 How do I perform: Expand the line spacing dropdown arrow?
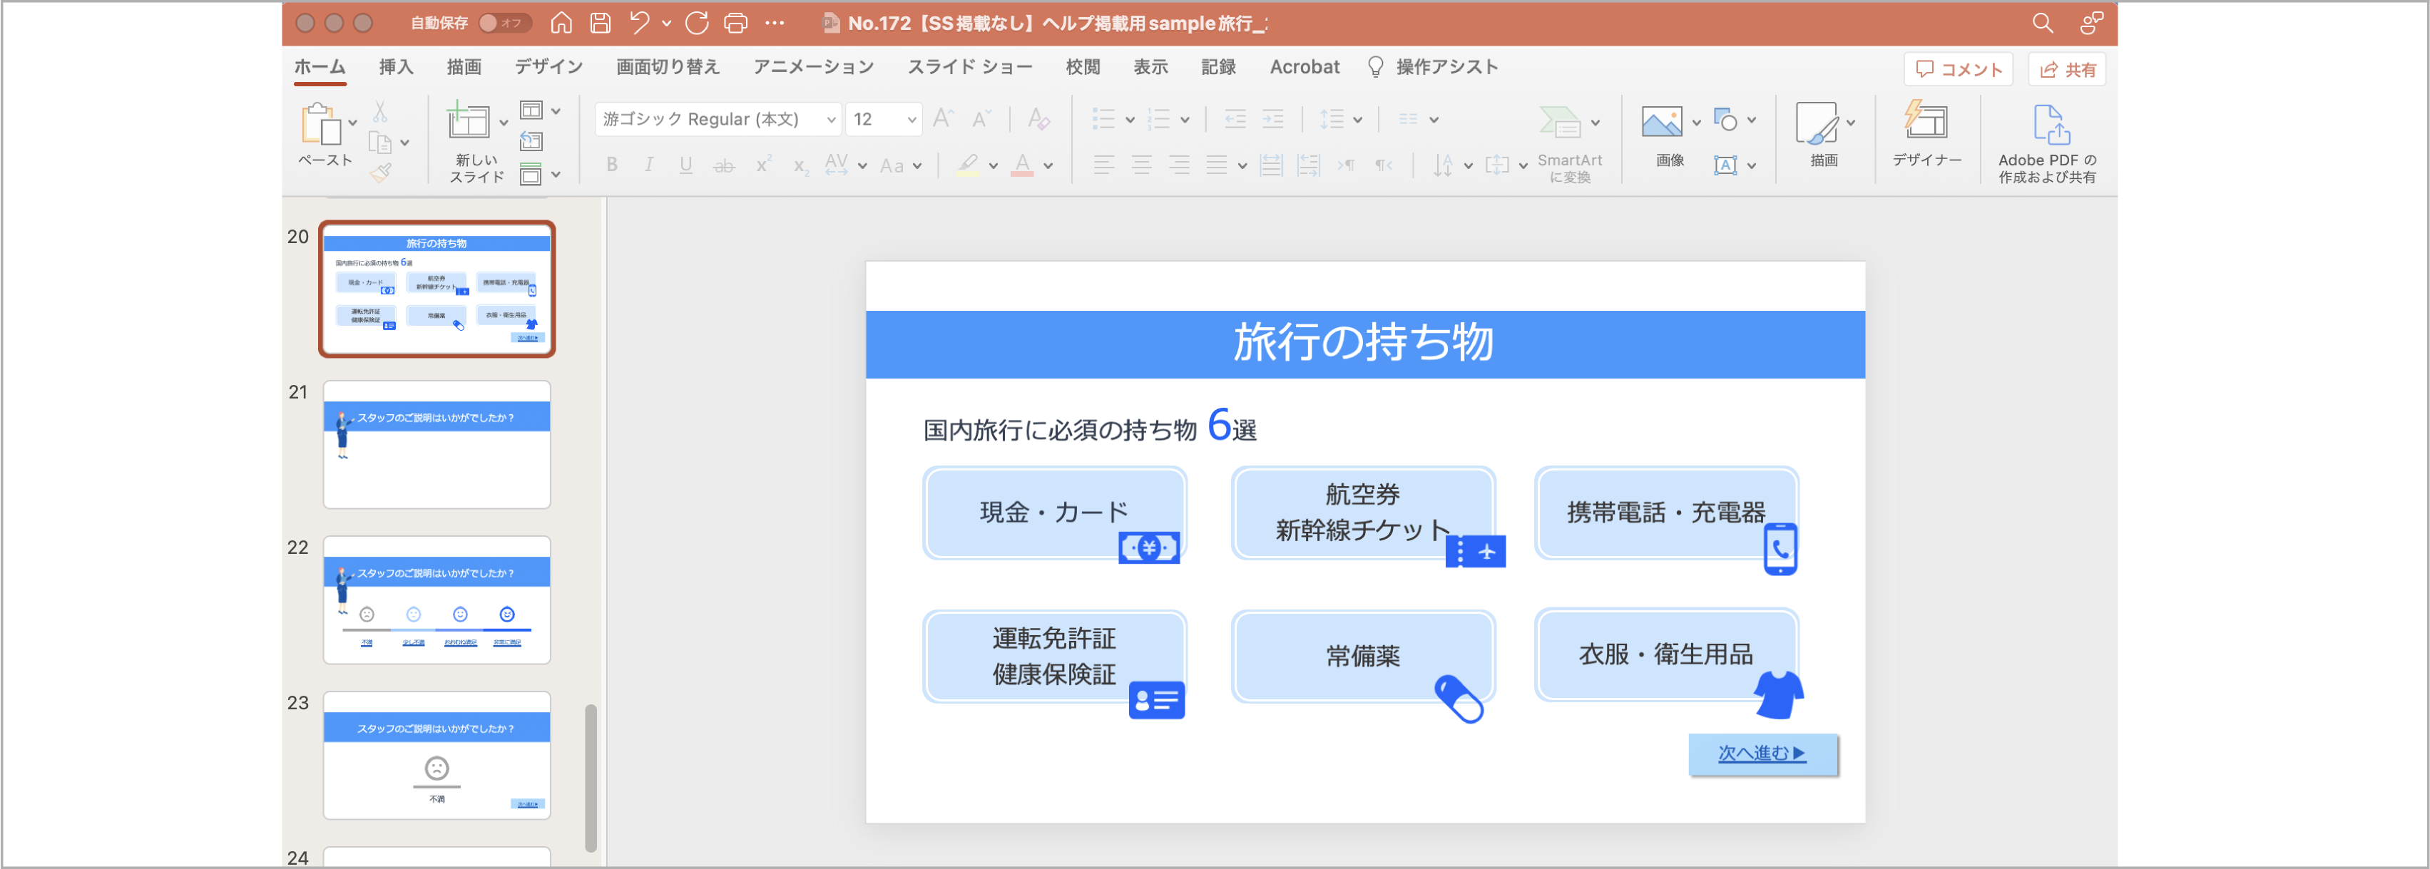coord(1357,120)
